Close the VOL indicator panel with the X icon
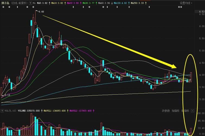This screenshot has width=205, height=136. (193, 111)
